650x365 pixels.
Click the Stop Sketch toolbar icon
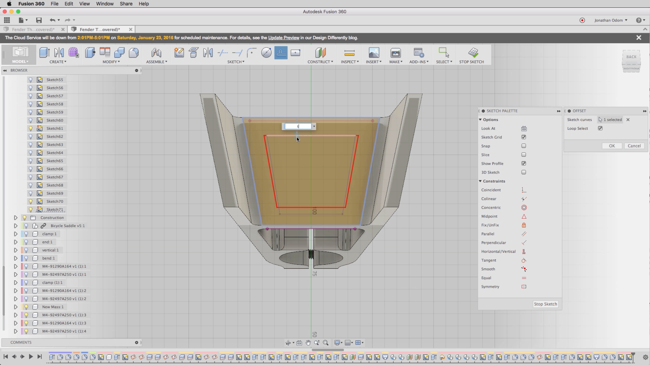pyautogui.click(x=473, y=53)
